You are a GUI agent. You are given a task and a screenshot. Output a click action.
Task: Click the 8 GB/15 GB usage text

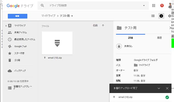pyautogui.click(x=18, y=81)
